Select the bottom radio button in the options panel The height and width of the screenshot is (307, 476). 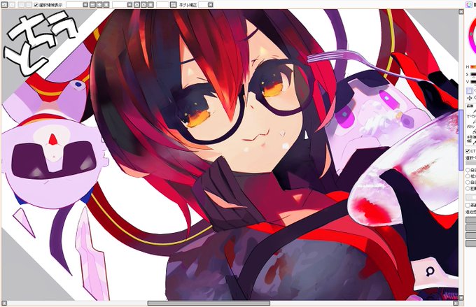click(468, 188)
